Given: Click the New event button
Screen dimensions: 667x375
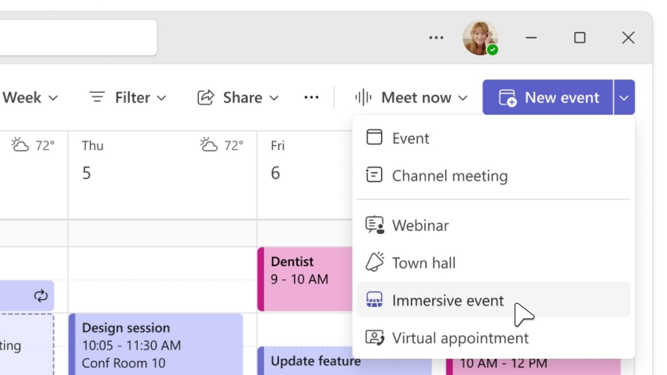Looking at the screenshot, I should click(x=554, y=97).
